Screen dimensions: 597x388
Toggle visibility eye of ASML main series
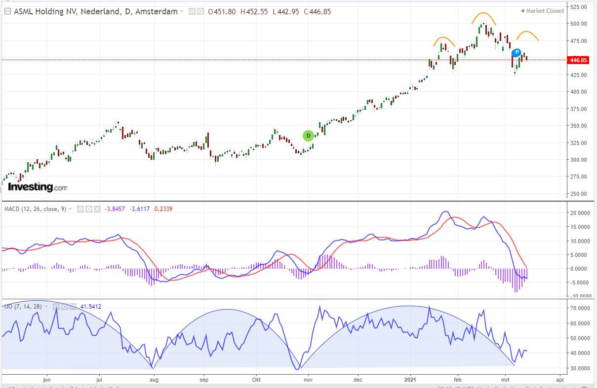pos(192,11)
